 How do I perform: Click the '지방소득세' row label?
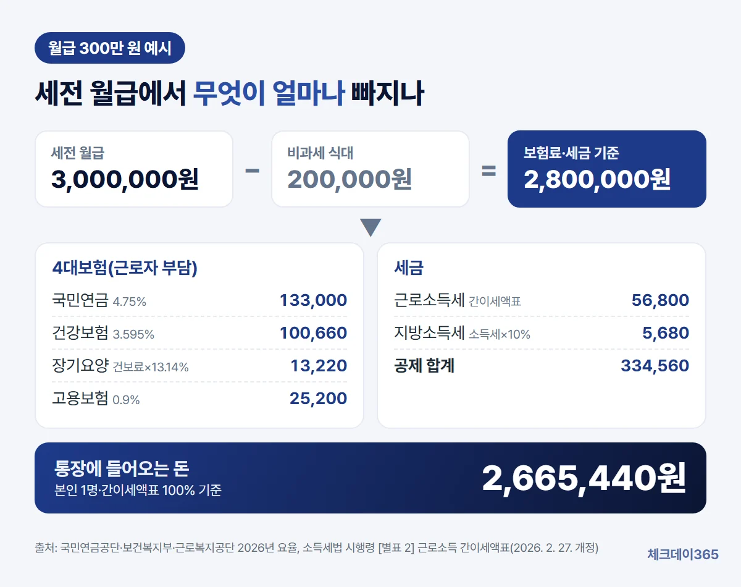click(429, 334)
